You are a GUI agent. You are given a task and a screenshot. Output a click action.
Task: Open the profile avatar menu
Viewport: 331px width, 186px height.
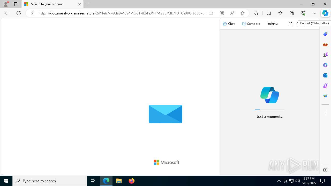(6, 4)
